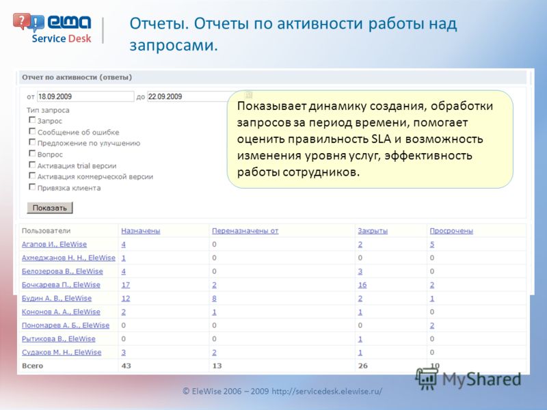This screenshot has height=410, width=547.
Task: Check Активация коммерческой версии
Action: 32,176
